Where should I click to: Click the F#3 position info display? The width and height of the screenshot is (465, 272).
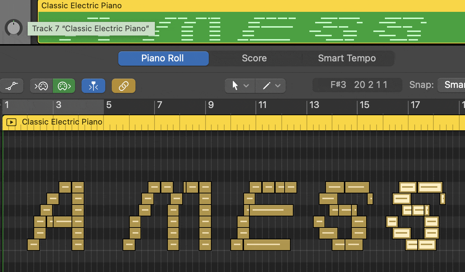(358, 85)
